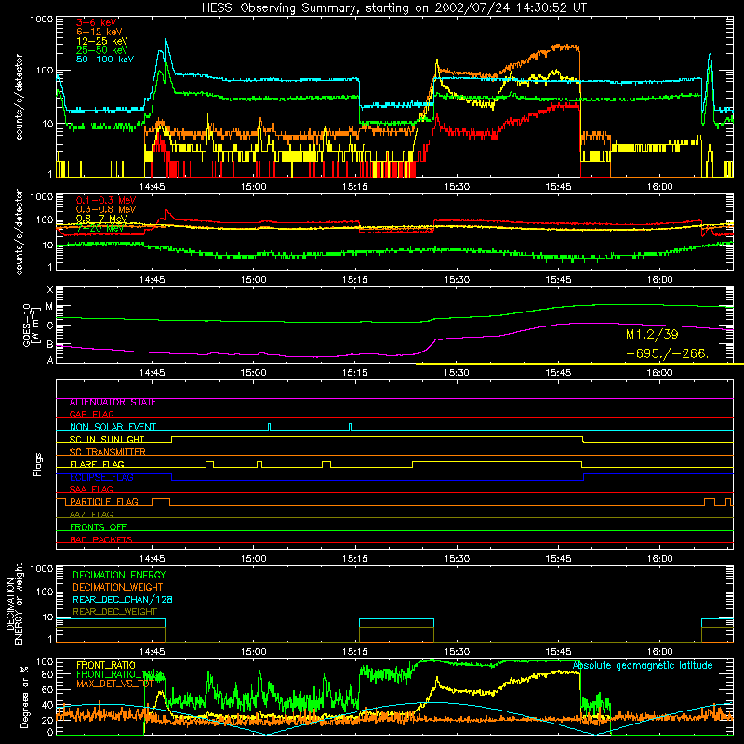The width and height of the screenshot is (744, 744).
Task: Click the Absolute geomagnetic latitude label
Action: (x=643, y=666)
